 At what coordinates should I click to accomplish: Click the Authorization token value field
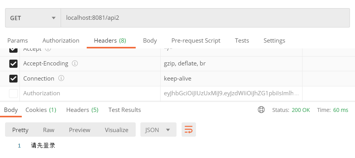231,93
